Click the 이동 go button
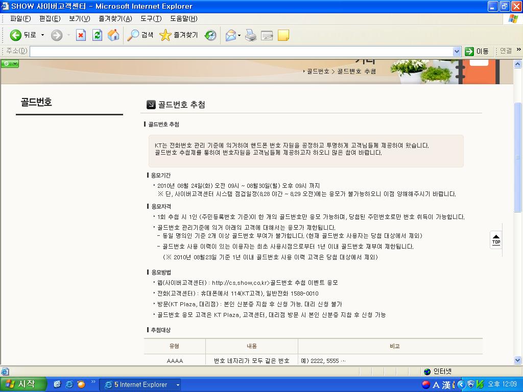The height and width of the screenshot is (392, 523). click(x=477, y=52)
